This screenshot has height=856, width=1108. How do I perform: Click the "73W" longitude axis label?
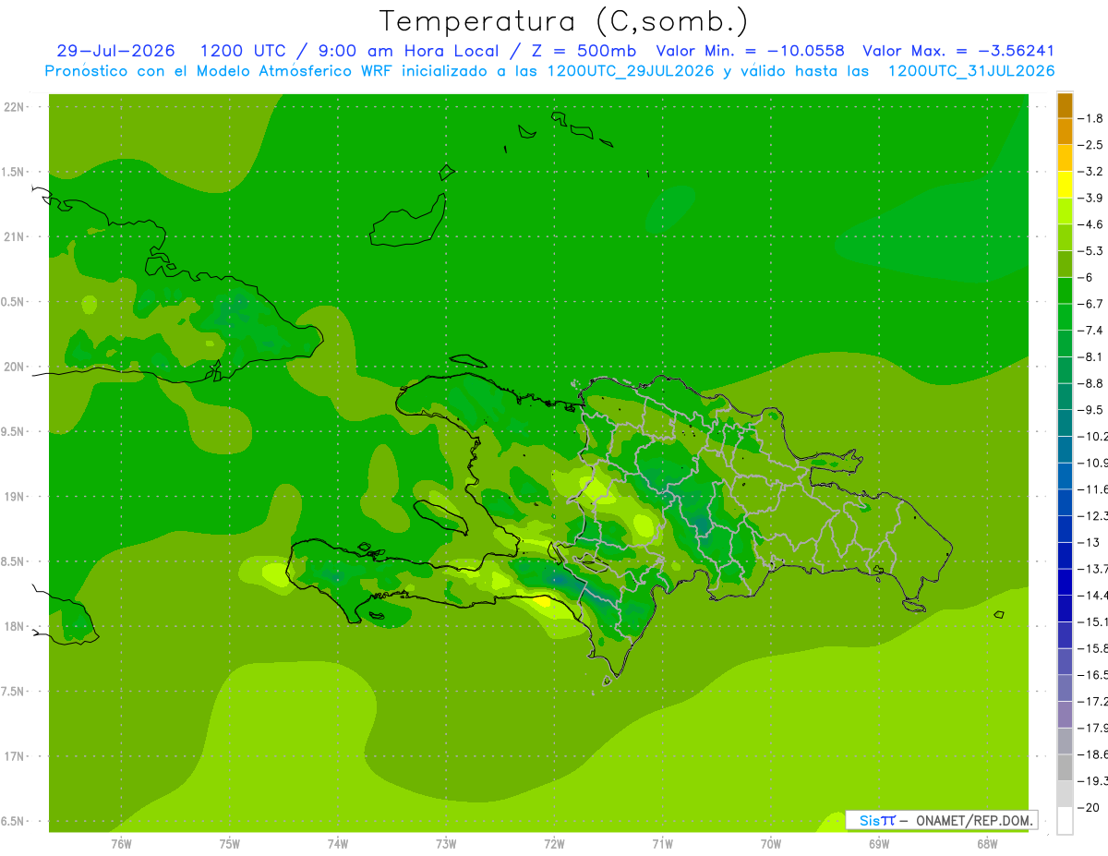[x=446, y=843]
